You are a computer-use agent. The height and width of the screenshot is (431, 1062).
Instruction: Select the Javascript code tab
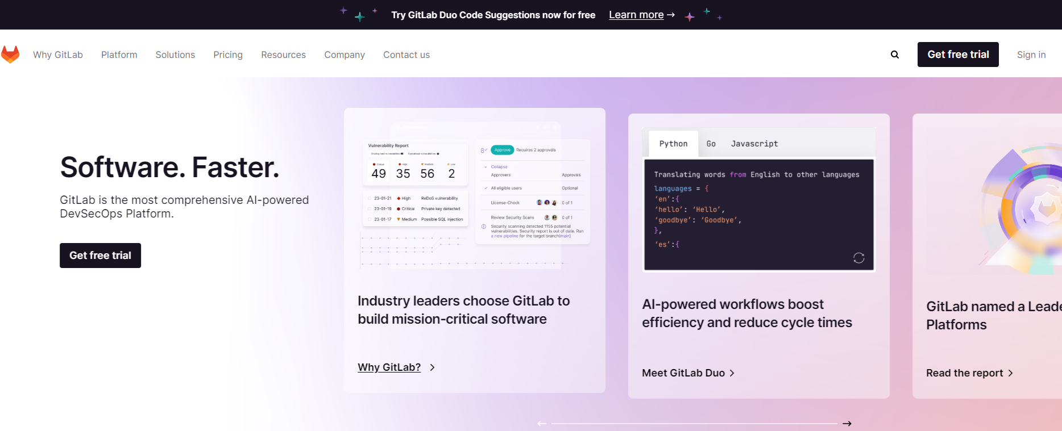coord(754,144)
